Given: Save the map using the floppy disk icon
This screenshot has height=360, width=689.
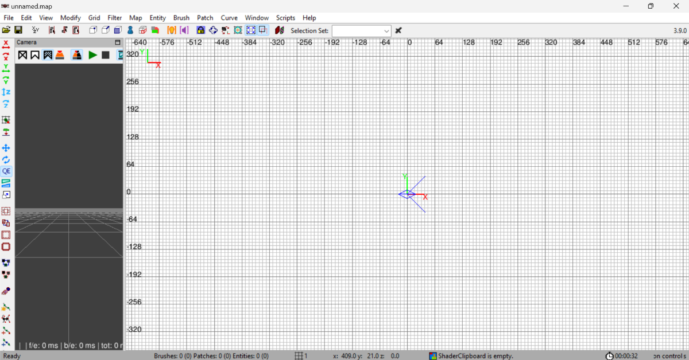Looking at the screenshot, I should pos(18,30).
